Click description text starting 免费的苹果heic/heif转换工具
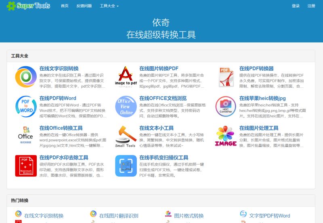323x223 pixels. (273, 110)
